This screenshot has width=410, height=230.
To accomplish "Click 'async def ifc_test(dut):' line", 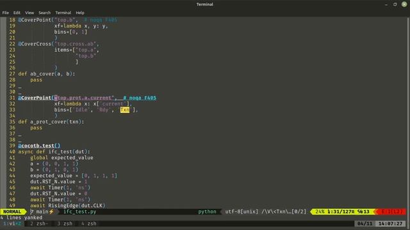I will click(x=54, y=152).
